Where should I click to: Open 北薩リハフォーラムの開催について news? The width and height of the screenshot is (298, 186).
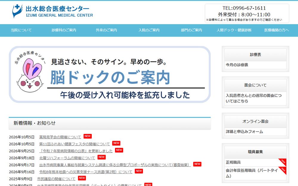(x=67, y=158)
